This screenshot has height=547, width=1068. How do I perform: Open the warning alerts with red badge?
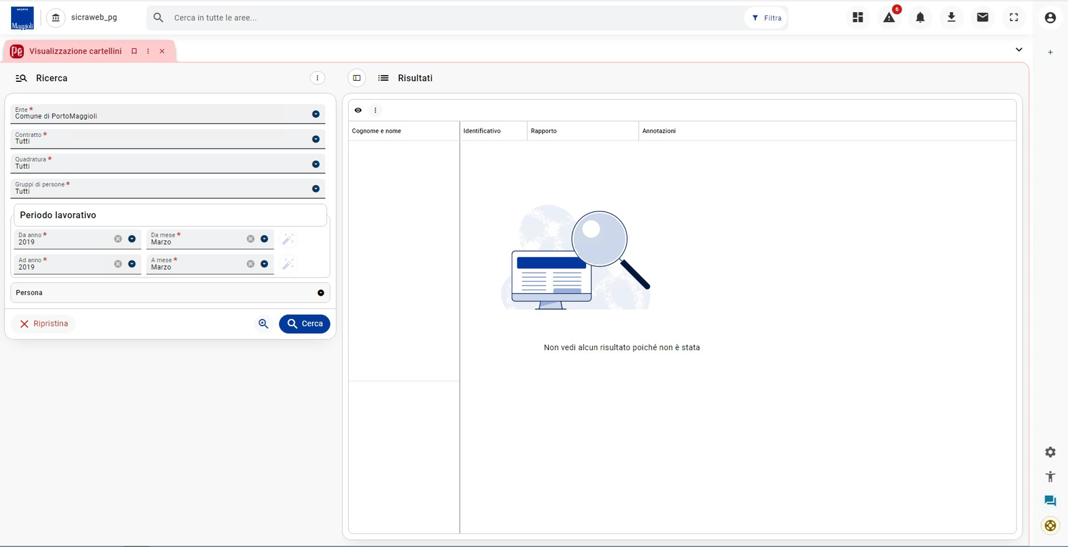889,18
